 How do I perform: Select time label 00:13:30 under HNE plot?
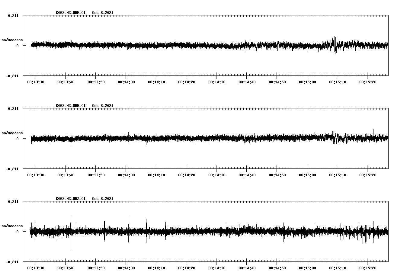point(36,82)
